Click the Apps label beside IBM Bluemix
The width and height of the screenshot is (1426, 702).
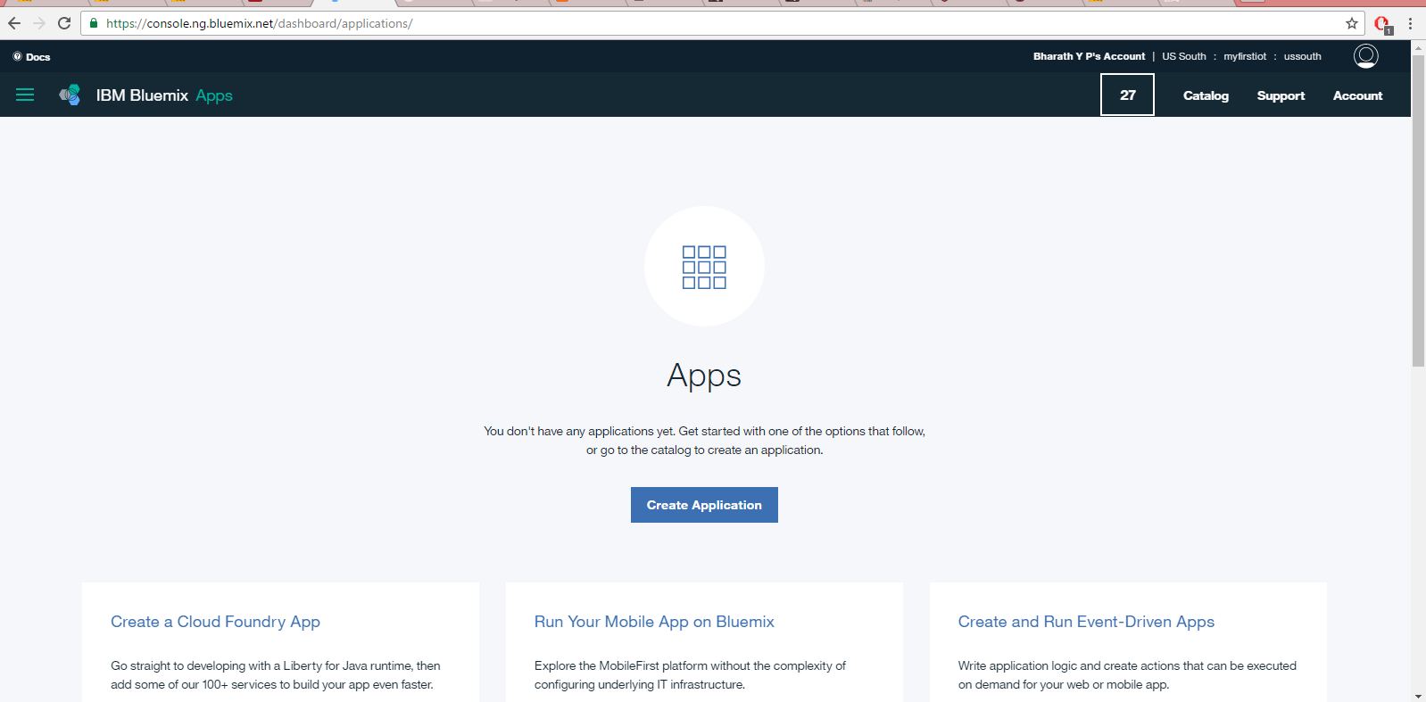click(x=214, y=96)
